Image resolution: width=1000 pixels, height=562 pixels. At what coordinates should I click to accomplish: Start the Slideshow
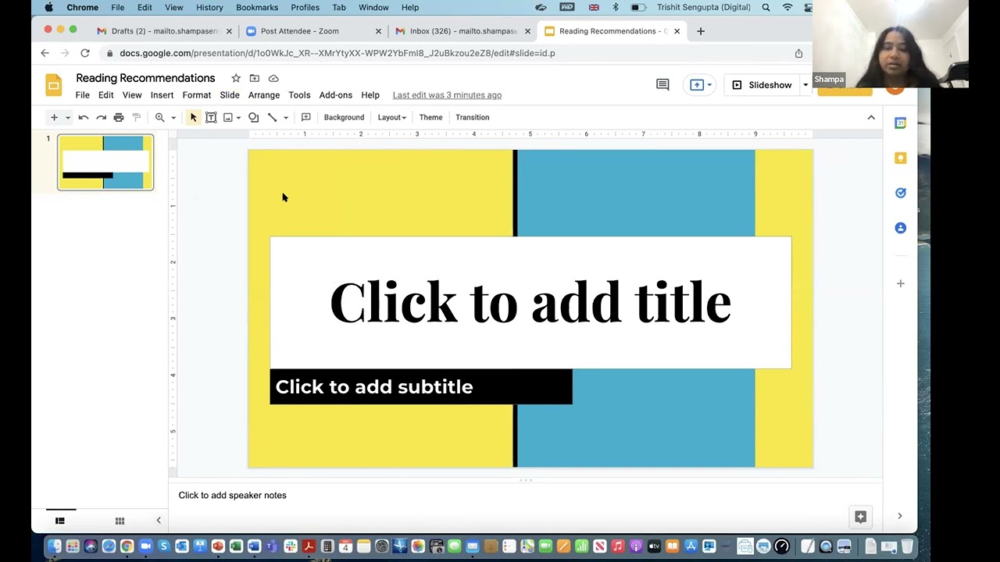[x=762, y=84]
